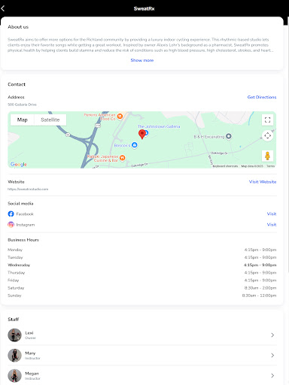The width and height of the screenshot is (289, 385).
Task: Switch the map to Map view
Action: [x=23, y=120]
